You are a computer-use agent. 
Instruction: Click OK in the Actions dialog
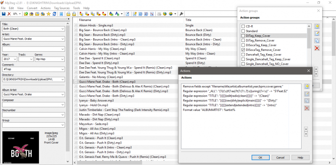[260, 157]
